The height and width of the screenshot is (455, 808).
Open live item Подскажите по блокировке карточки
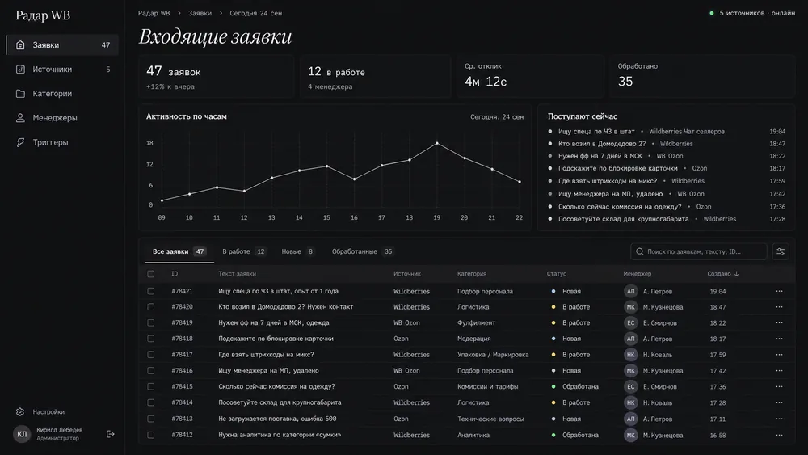pos(618,168)
